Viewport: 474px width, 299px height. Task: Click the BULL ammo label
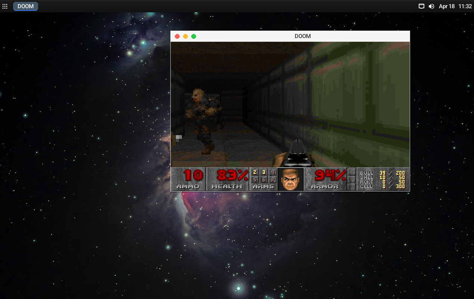(367, 173)
